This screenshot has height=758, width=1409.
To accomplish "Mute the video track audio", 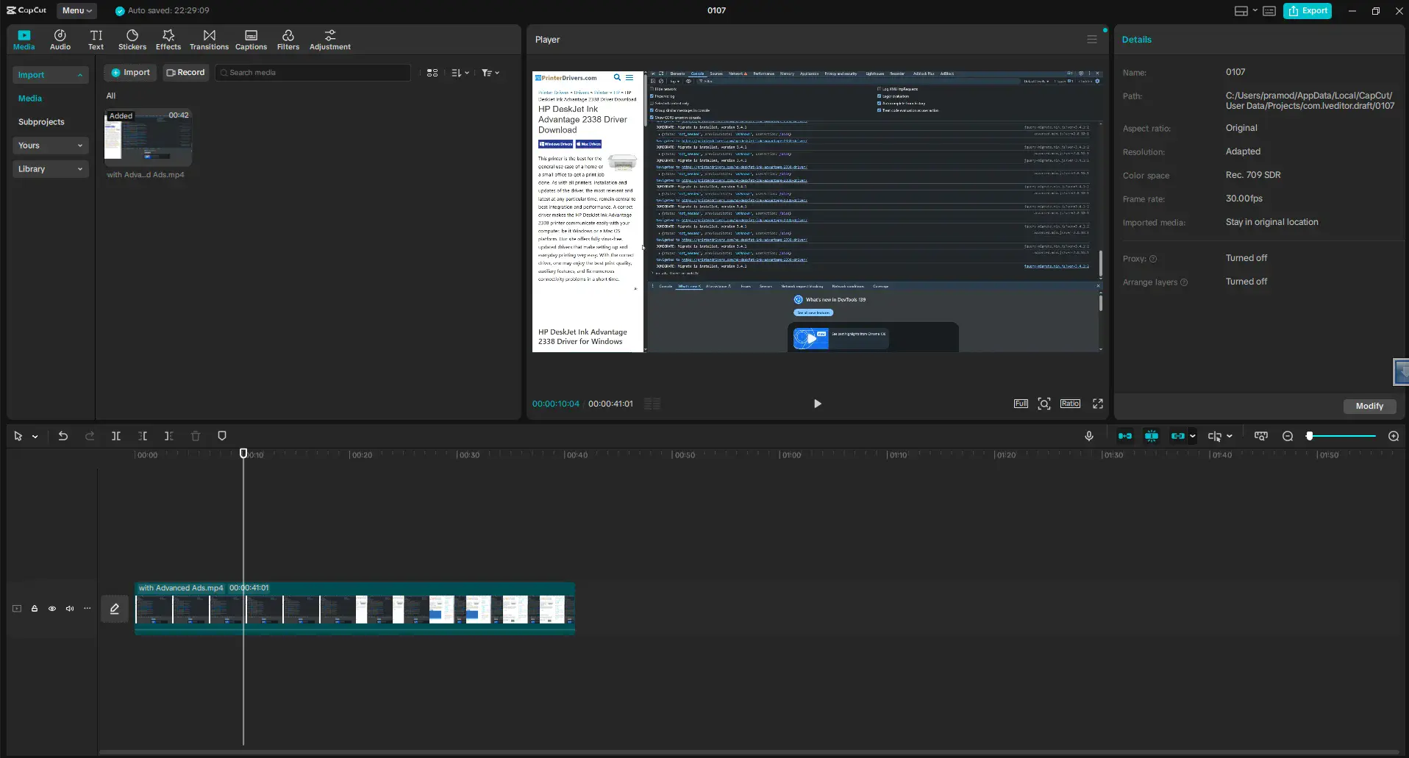I will [70, 609].
